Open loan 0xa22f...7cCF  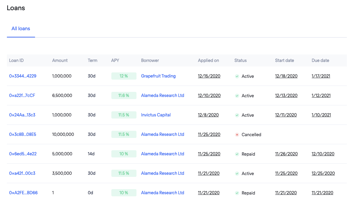click(22, 96)
